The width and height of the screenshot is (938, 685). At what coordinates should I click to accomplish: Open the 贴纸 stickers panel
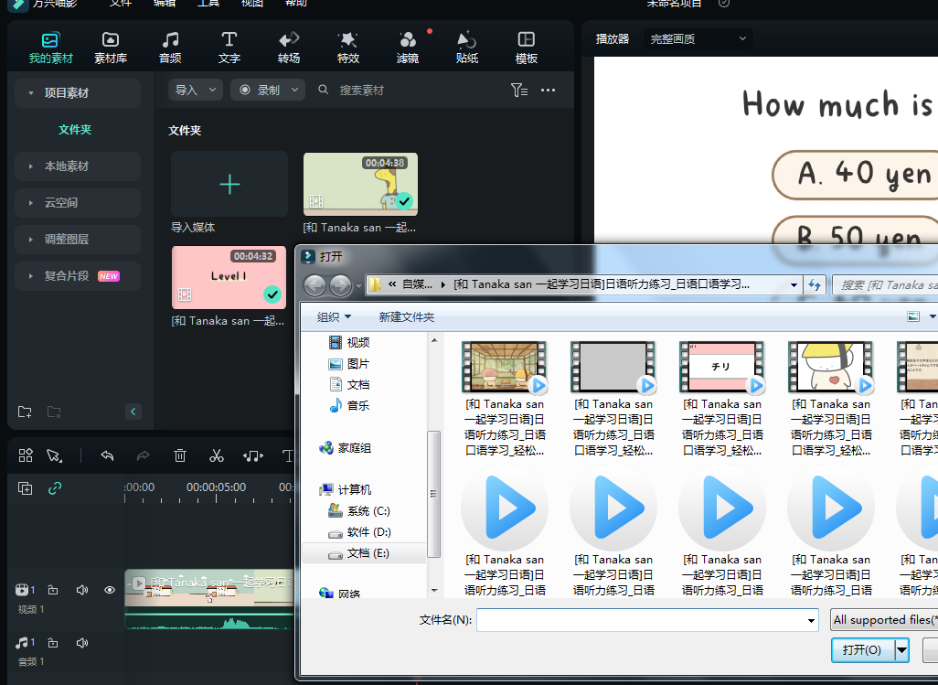[466, 46]
